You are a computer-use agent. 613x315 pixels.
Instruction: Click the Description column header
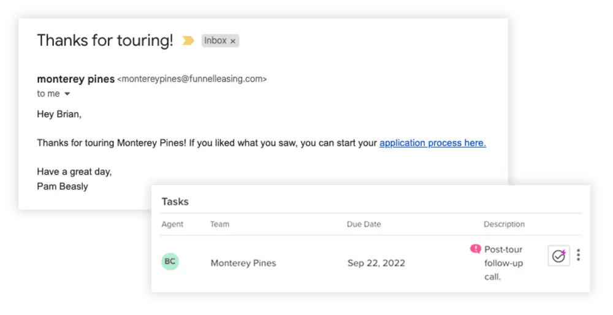(504, 224)
